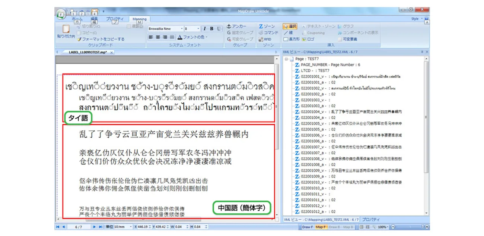Viewport: 484px width, 236px height.
Task: Collapse the Page : TEST7 tree node
Action: [x=286, y=59]
